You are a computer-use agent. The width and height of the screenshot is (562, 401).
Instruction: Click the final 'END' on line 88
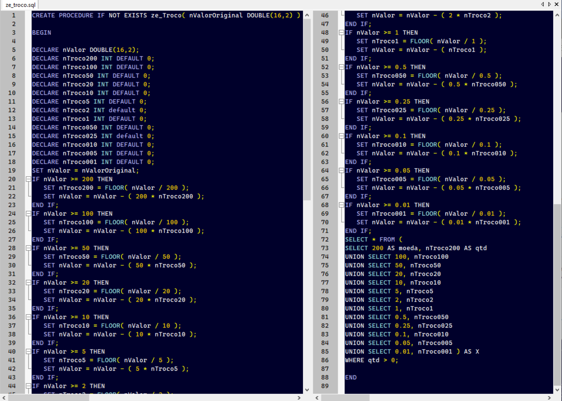click(x=351, y=377)
